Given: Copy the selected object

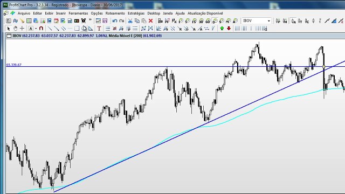Looking at the screenshot, I should (x=137, y=21).
